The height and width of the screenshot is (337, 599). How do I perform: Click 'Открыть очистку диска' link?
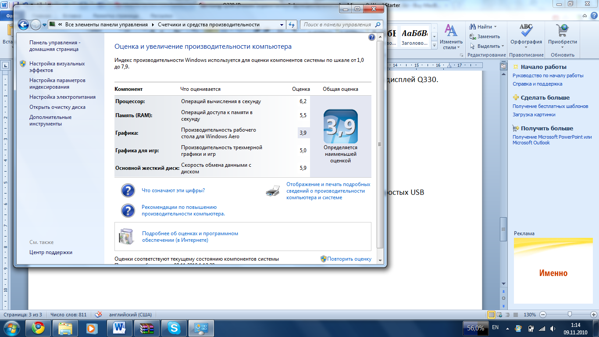point(57,107)
